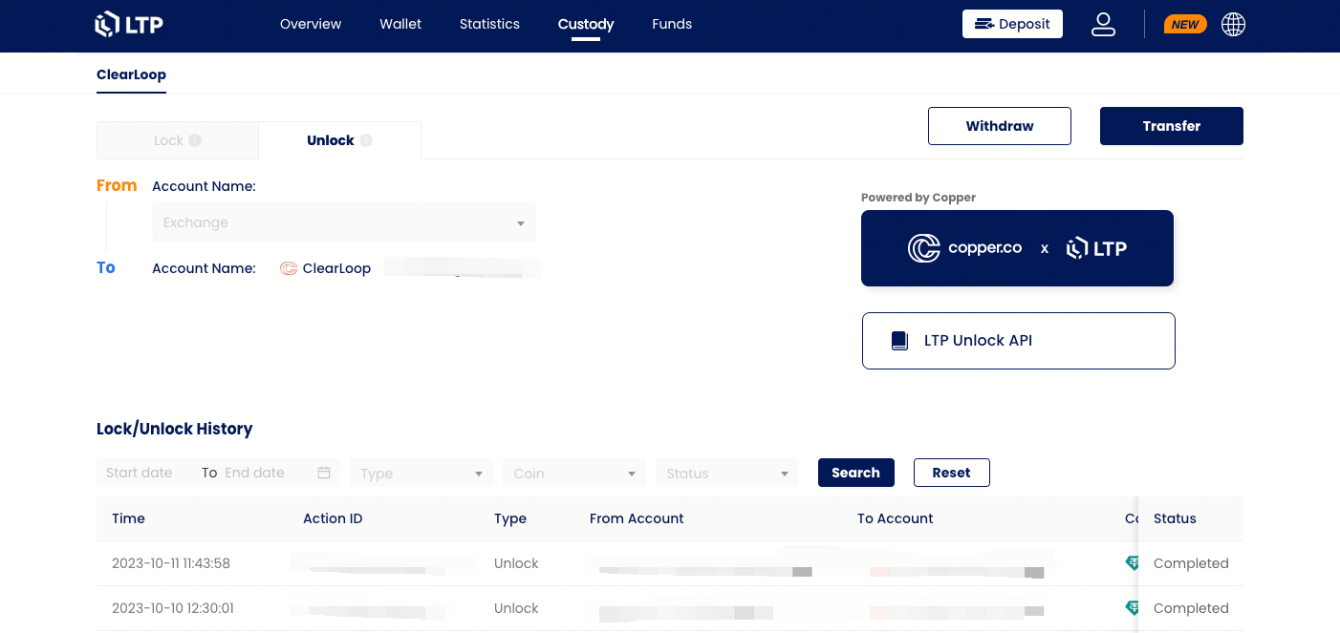Click coin icon in 12:30:01 row
The width and height of the screenshot is (1340, 633).
pyautogui.click(x=1132, y=608)
